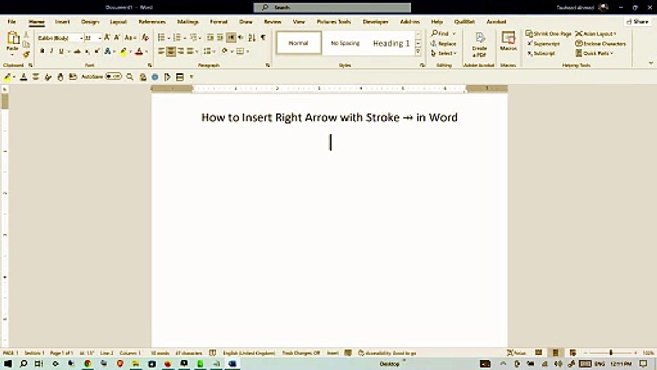The width and height of the screenshot is (657, 370).
Task: Apply the red font color
Action: (x=139, y=51)
